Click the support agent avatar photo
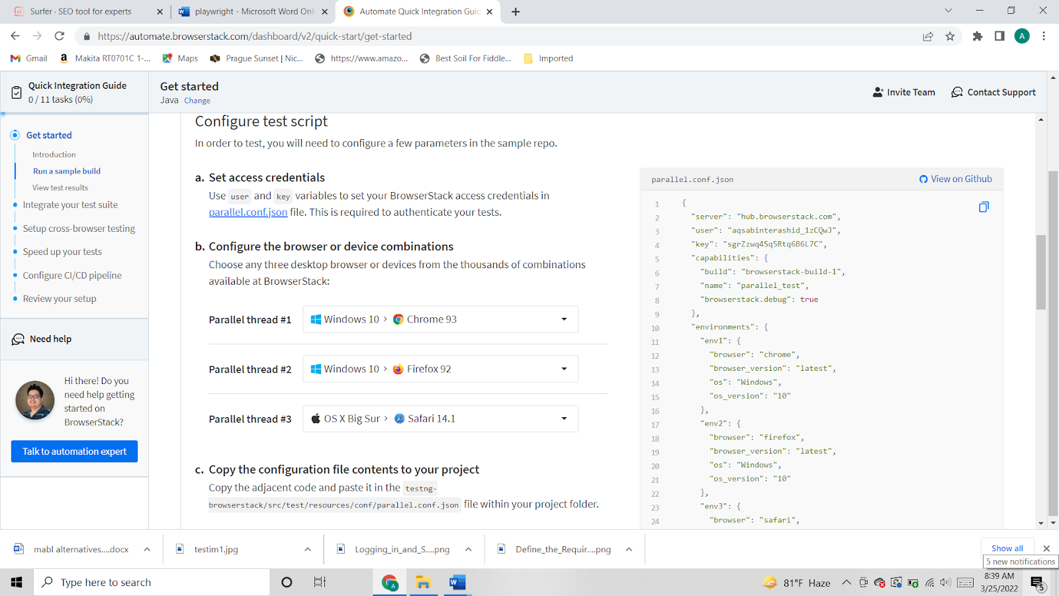This screenshot has height=596, width=1059. coord(35,400)
